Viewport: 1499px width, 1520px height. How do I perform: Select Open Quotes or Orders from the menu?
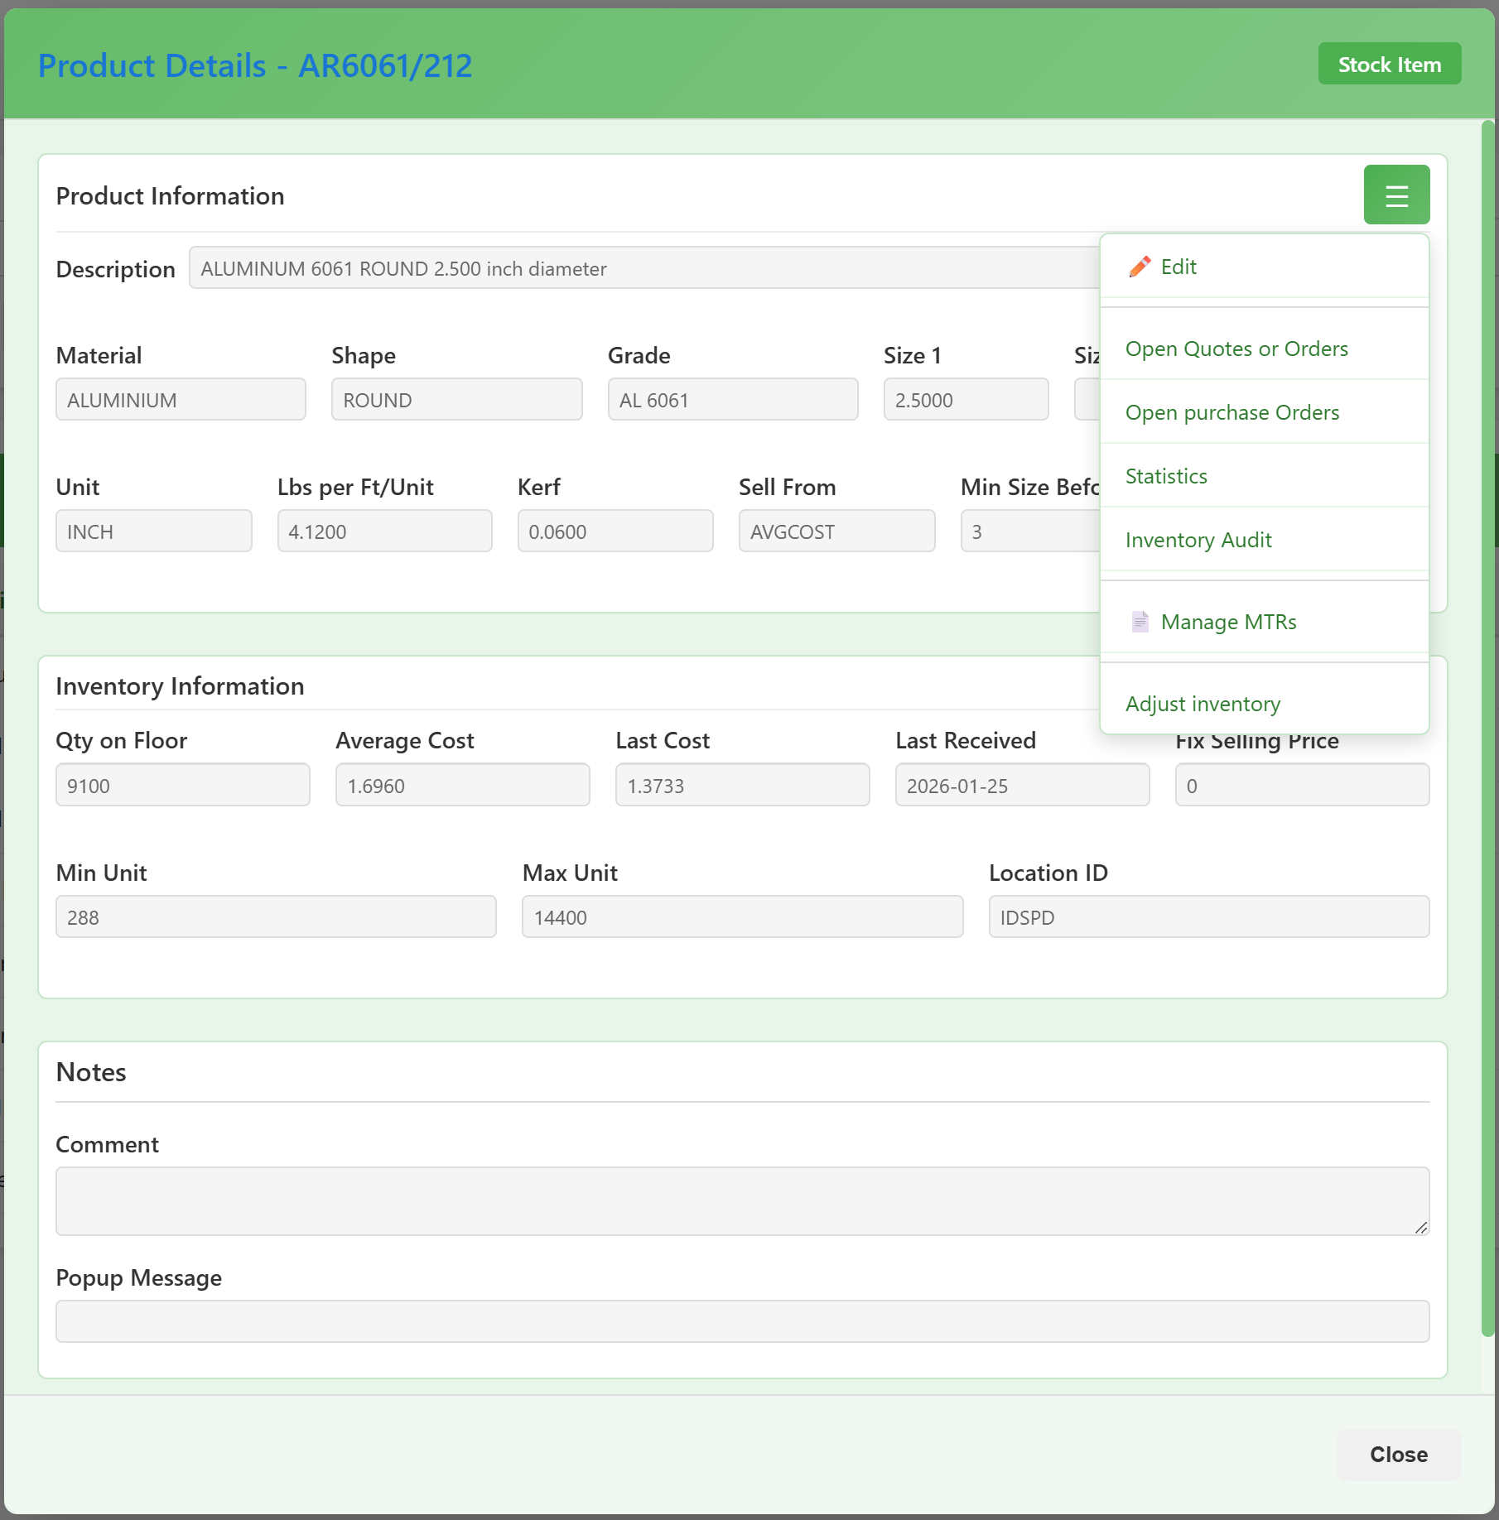coord(1236,349)
